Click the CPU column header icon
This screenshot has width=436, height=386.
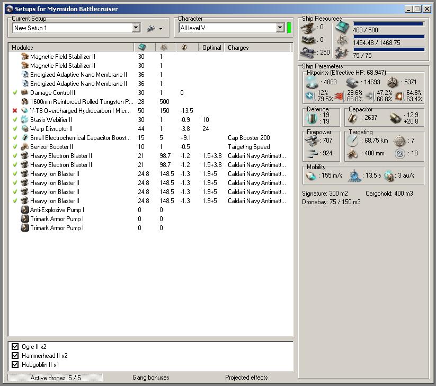[x=142, y=48]
